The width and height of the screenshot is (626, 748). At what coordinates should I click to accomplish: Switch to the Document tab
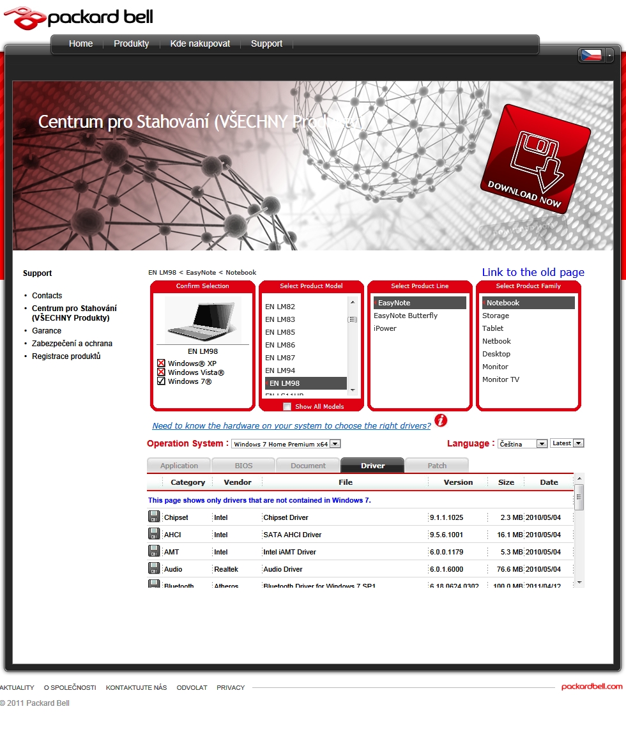pos(308,465)
